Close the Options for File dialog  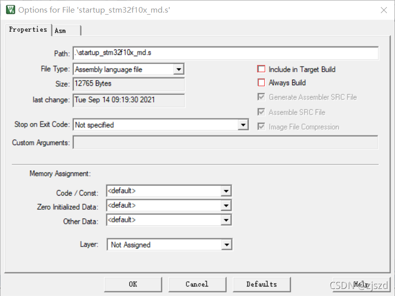pyautogui.click(x=384, y=10)
